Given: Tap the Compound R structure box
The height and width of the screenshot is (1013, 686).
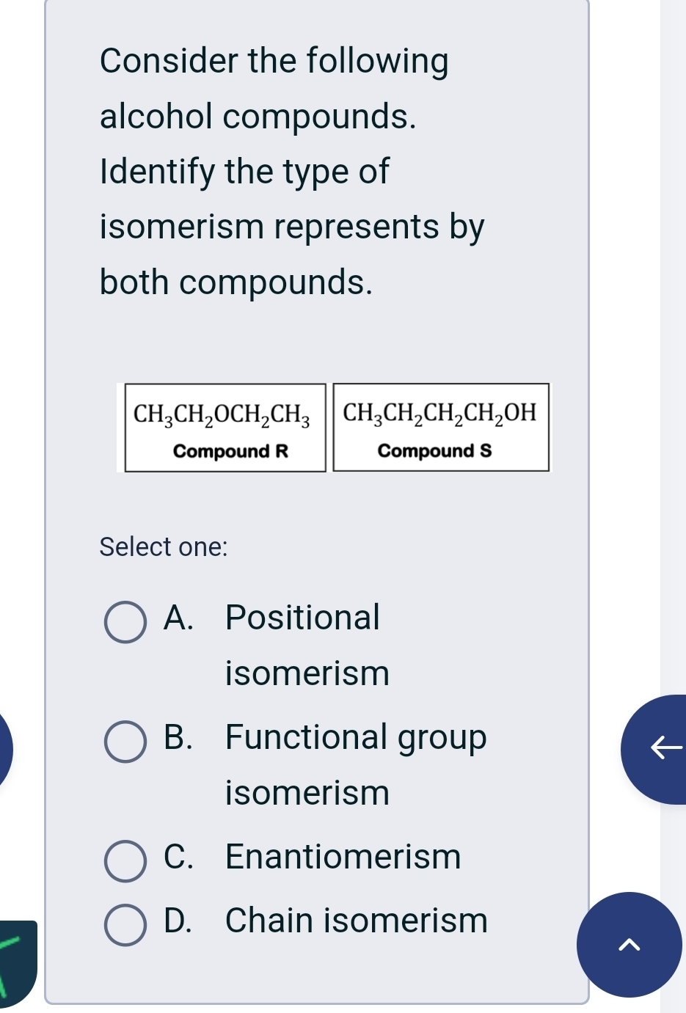Looking at the screenshot, I should [225, 428].
